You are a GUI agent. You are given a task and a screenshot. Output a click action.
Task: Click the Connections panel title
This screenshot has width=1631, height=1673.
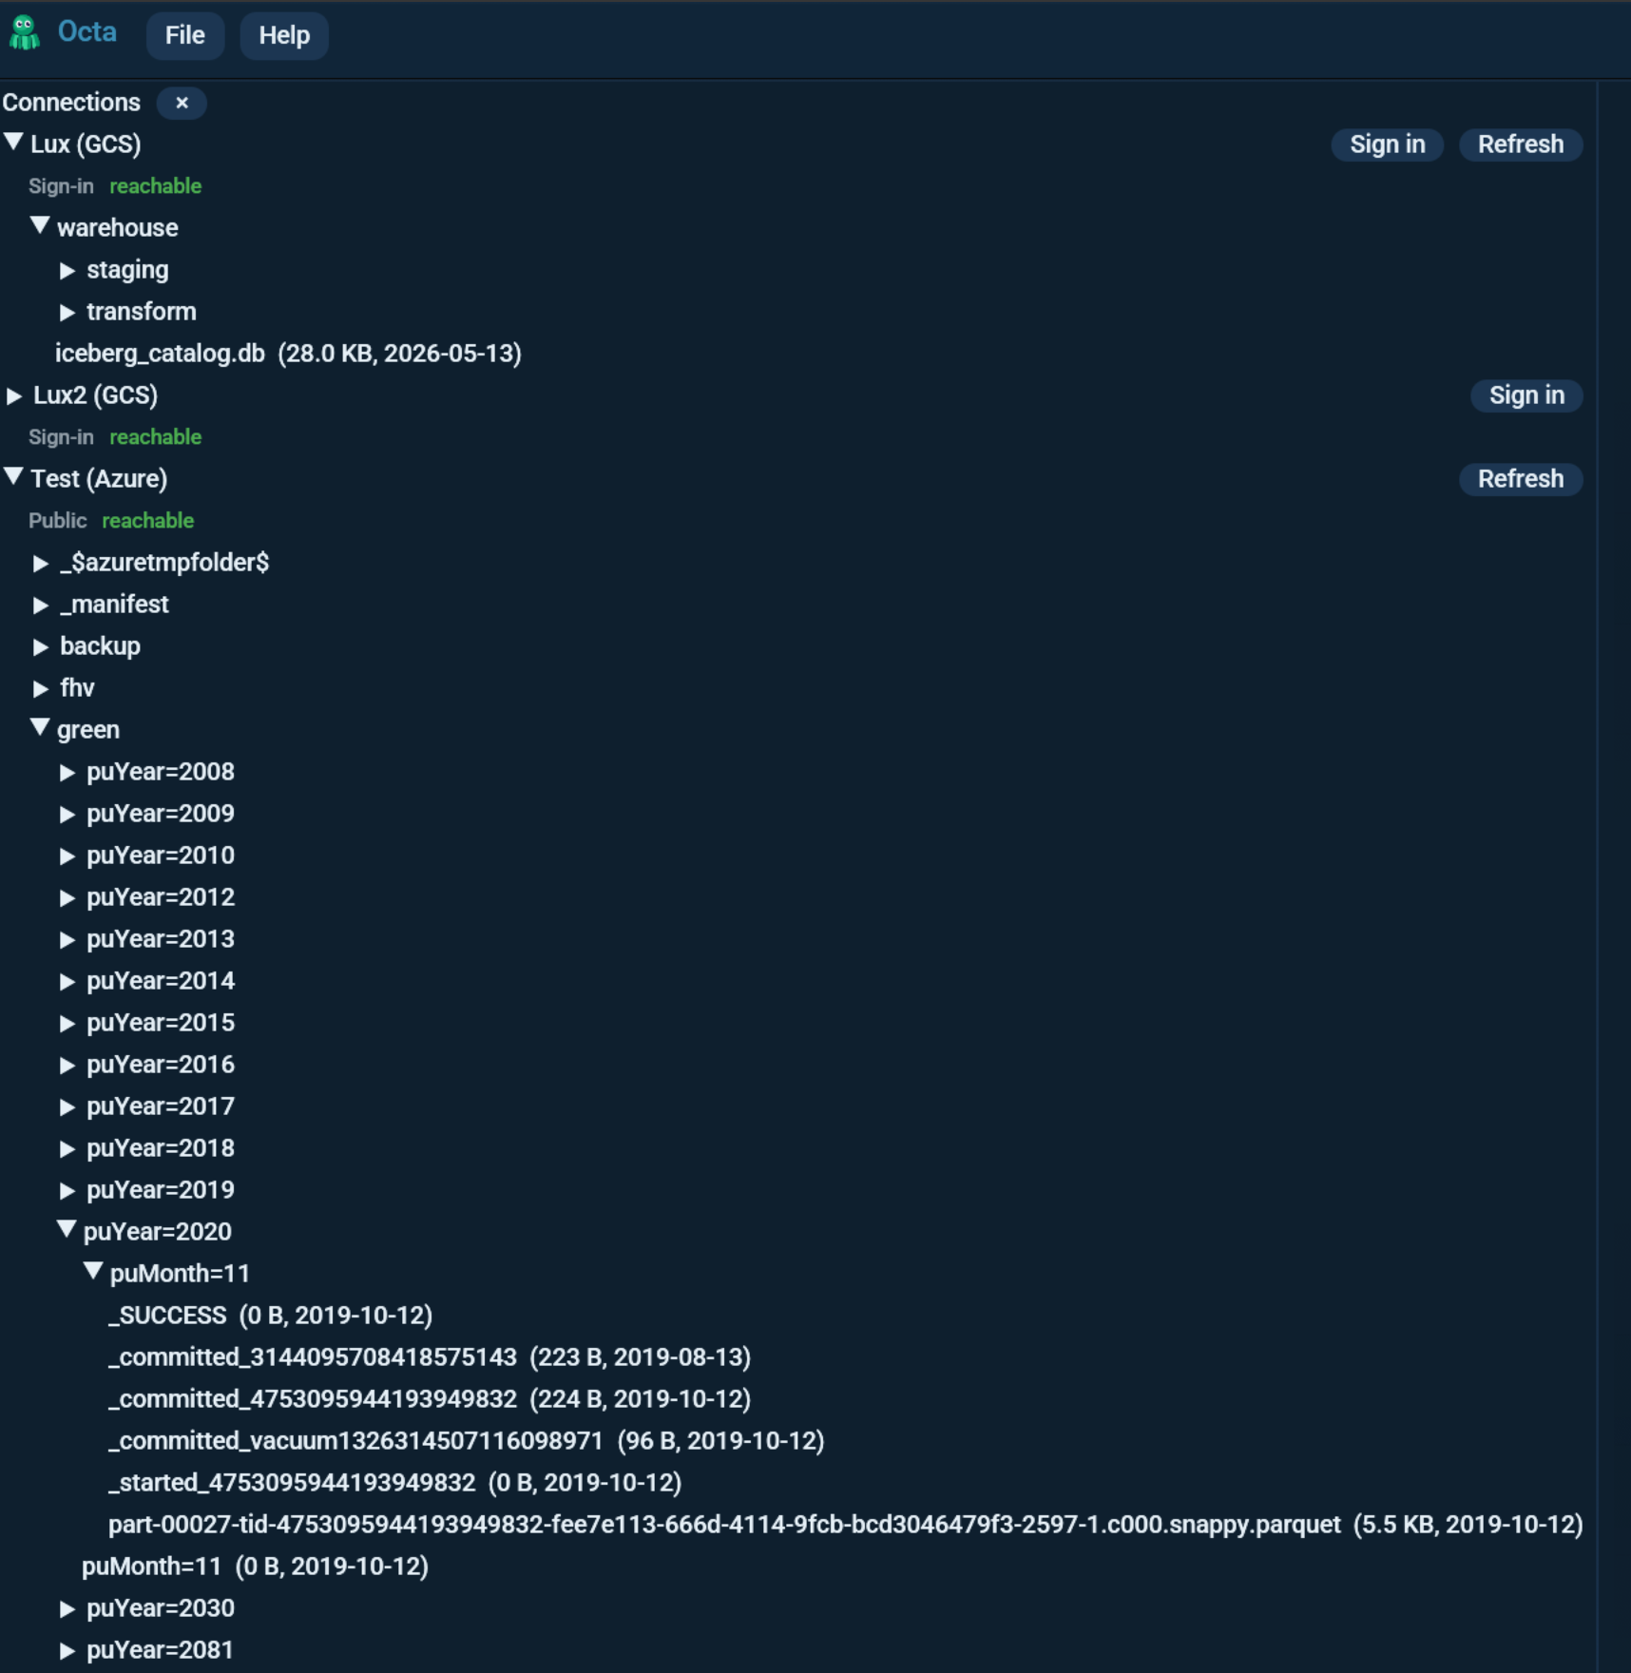pyautogui.click(x=71, y=103)
